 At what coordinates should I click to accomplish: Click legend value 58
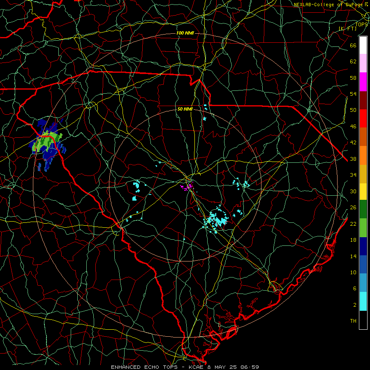point(353,78)
